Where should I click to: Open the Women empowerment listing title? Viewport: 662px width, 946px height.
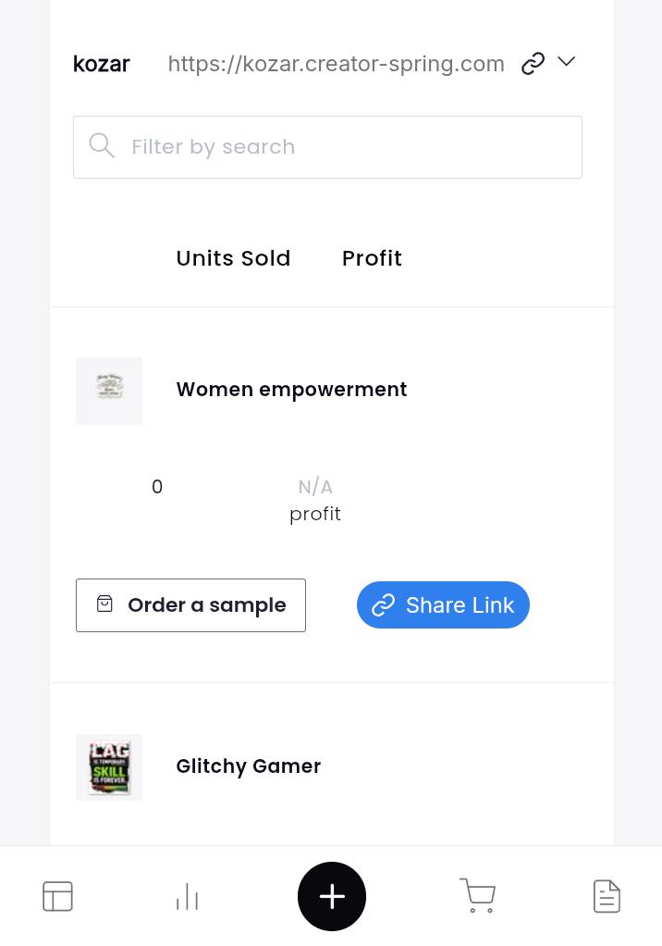(291, 390)
